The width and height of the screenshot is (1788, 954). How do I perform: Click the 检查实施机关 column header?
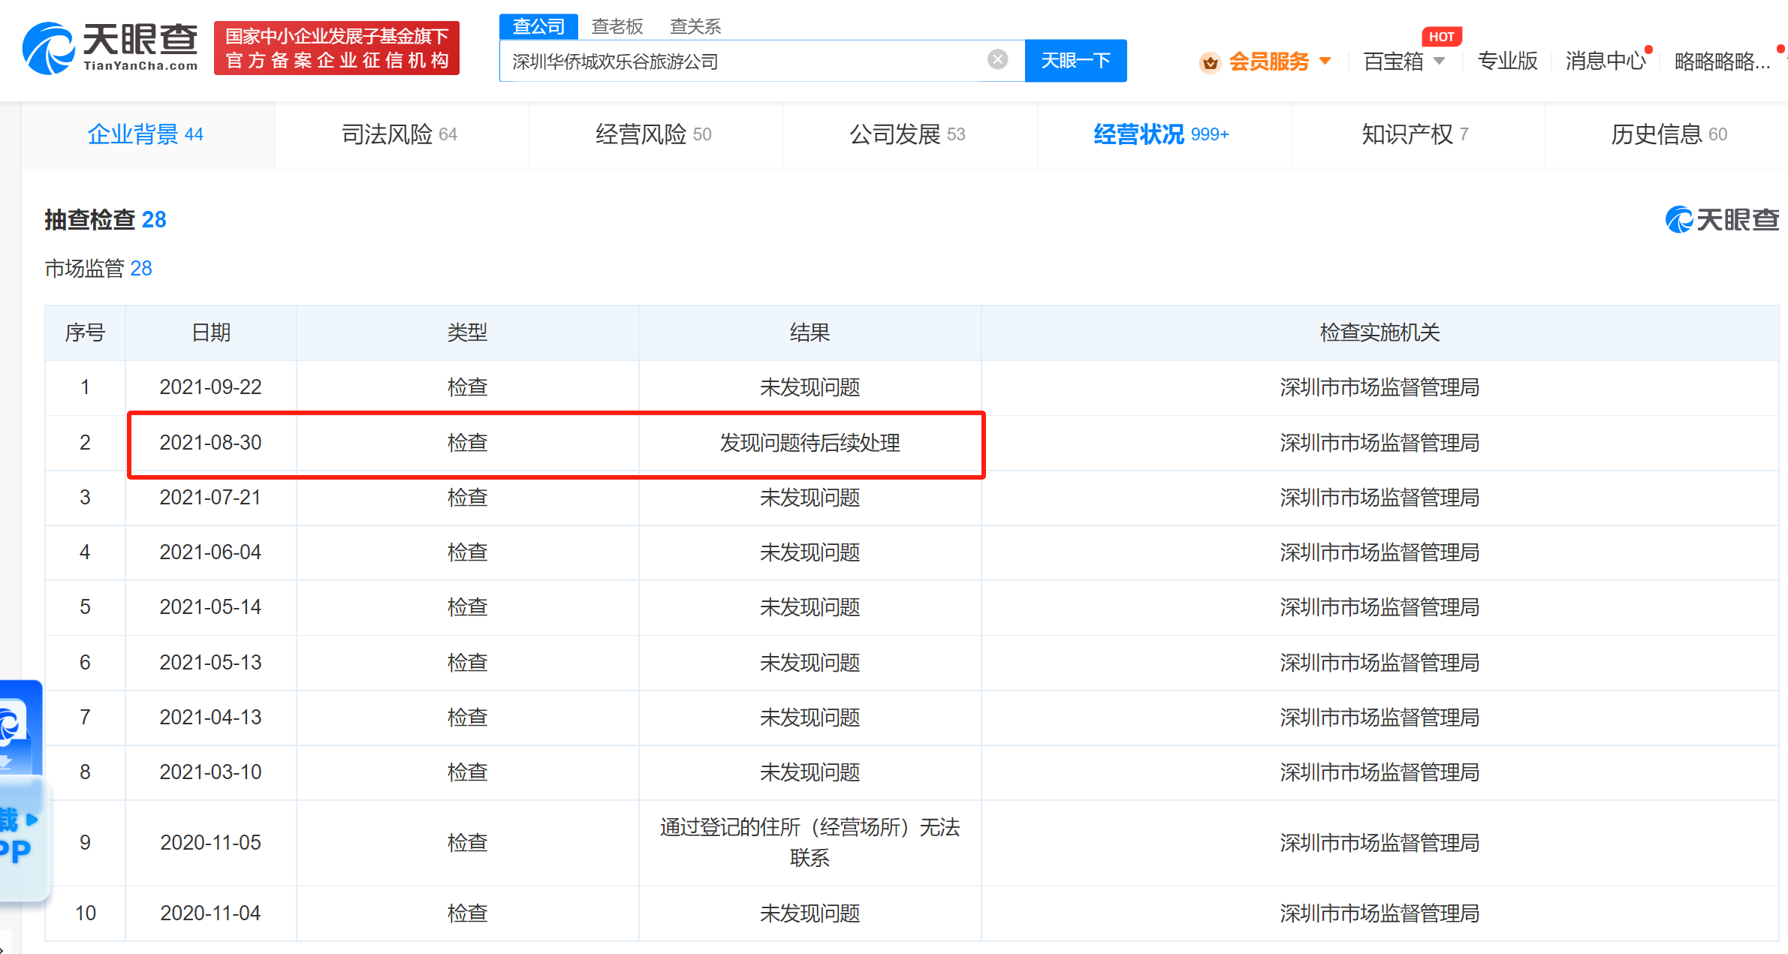tap(1379, 333)
